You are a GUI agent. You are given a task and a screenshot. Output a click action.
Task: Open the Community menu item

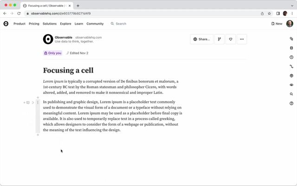pos(95,24)
